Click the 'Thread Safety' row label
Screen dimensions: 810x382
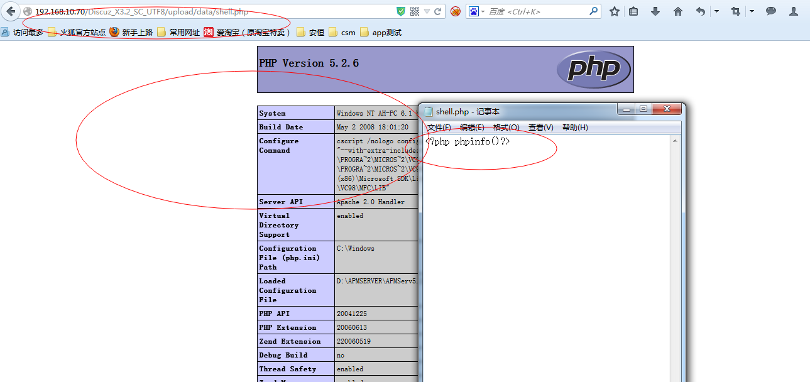coord(288,369)
